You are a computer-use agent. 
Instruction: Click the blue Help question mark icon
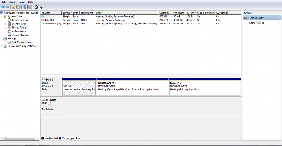(25, 7)
